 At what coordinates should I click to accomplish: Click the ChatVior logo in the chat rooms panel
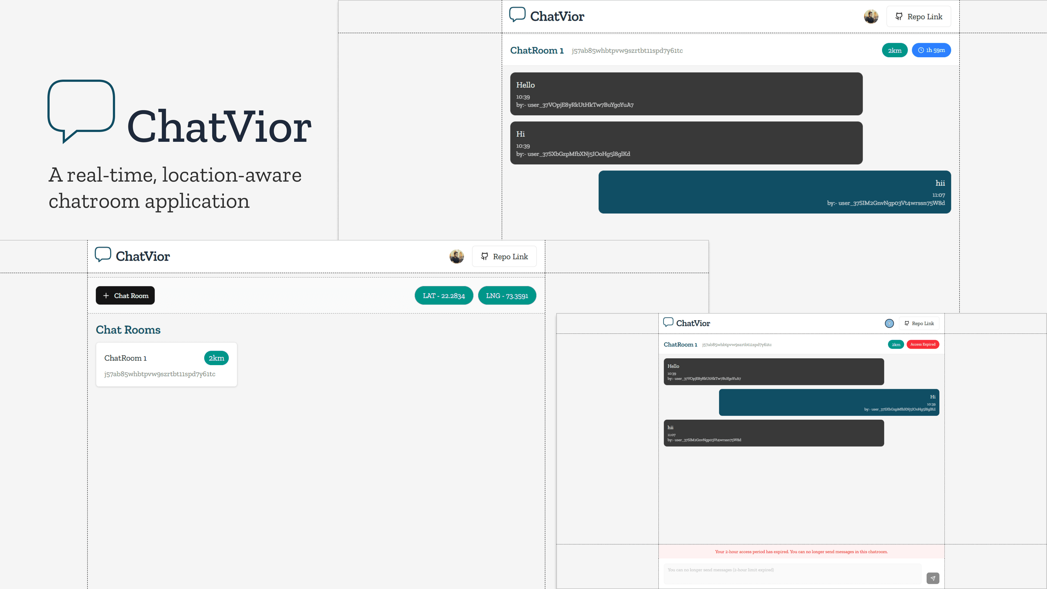(132, 256)
